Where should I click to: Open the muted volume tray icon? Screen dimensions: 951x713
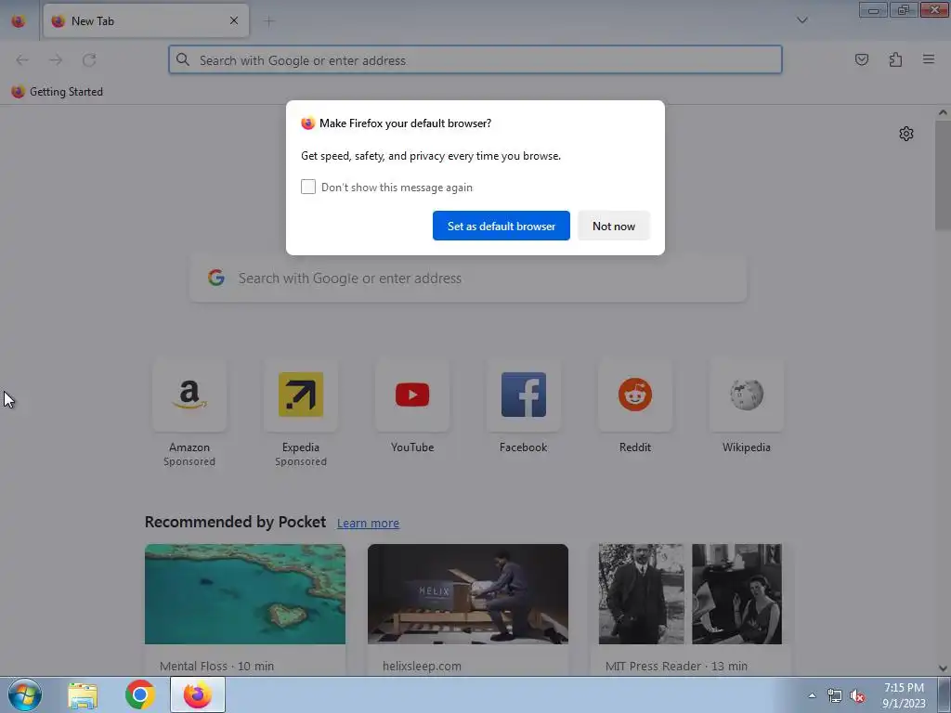(x=857, y=696)
